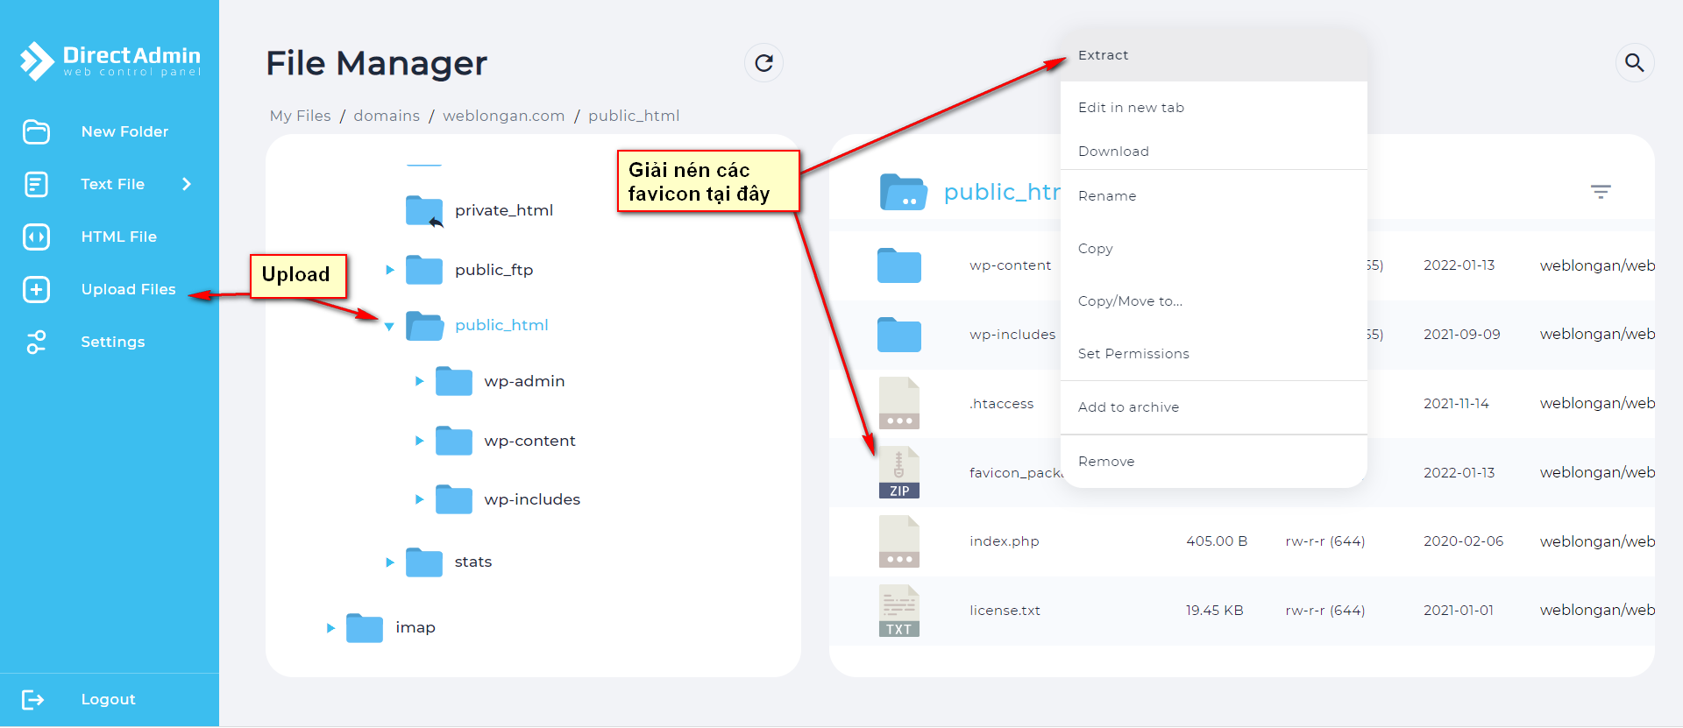Click the Logout label
1683x728 pixels.
(x=108, y=699)
